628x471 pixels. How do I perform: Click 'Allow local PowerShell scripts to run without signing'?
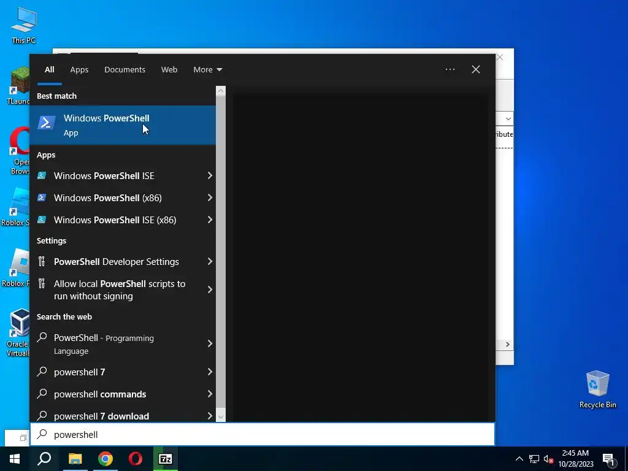click(120, 290)
